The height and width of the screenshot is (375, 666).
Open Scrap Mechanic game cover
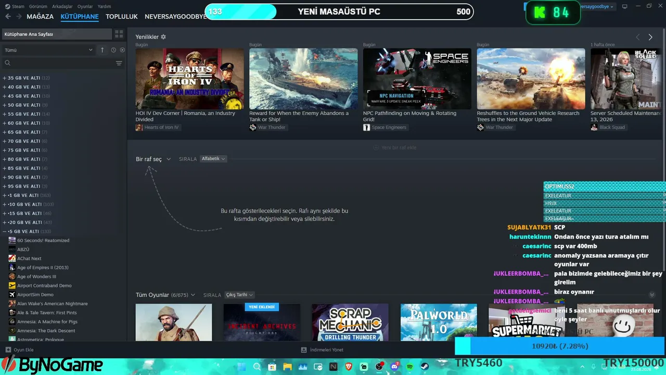350,322
